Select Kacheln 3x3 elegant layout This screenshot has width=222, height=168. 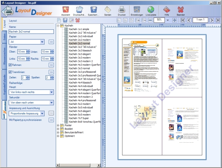coord(80,54)
